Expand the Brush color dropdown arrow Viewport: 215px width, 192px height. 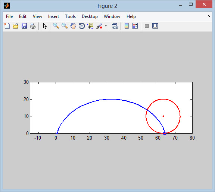pos(106,26)
